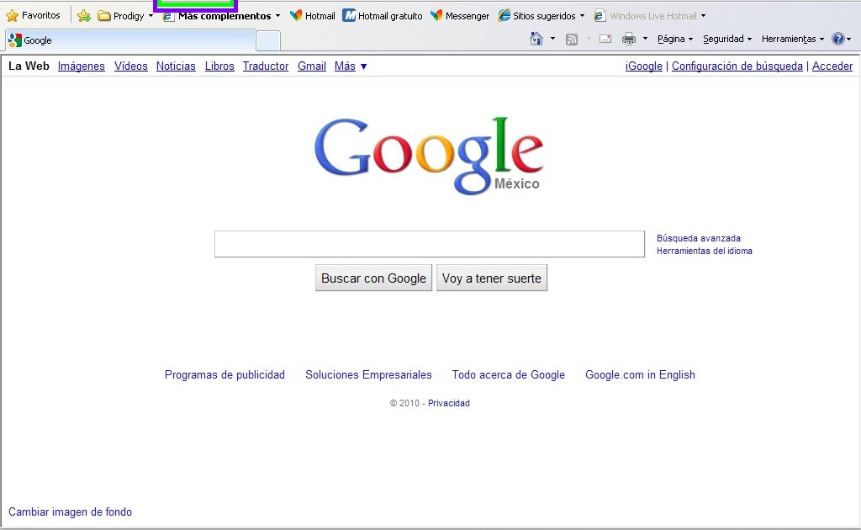Switch to Google.com in English

[x=640, y=374]
